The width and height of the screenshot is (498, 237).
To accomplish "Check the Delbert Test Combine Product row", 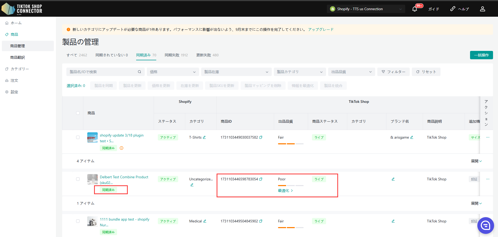I will [78, 179].
